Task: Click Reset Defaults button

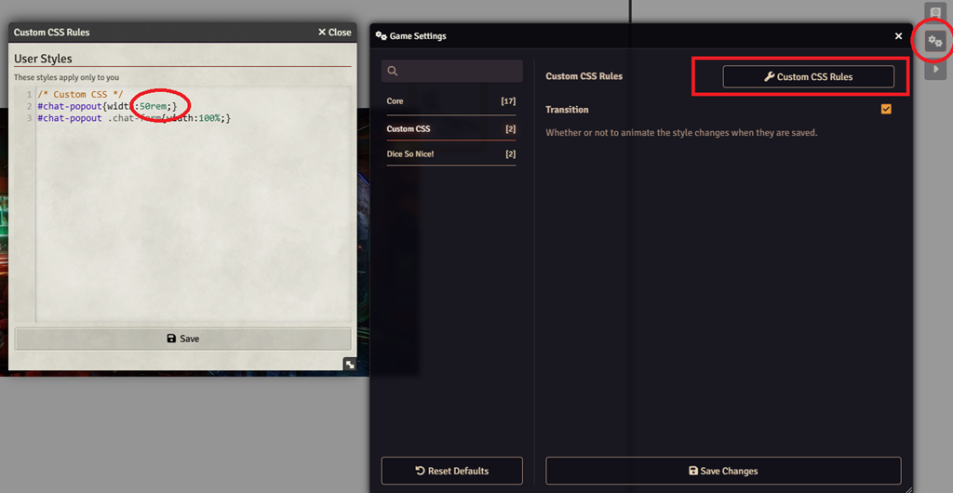Action: pos(451,471)
